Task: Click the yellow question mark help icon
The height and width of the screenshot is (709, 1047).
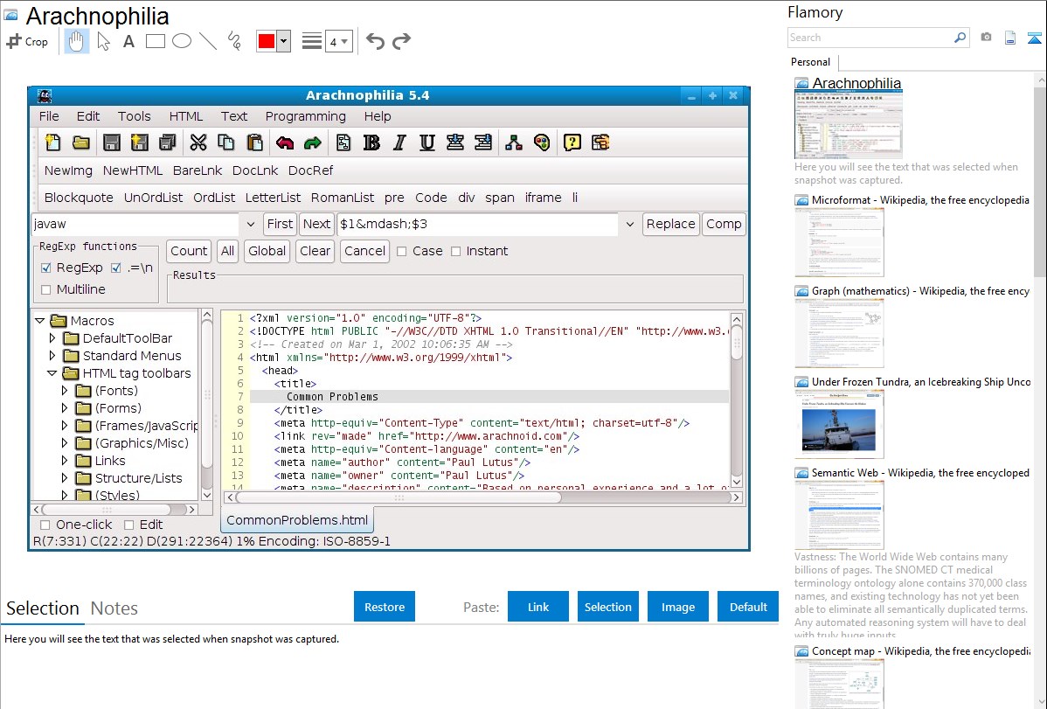Action: click(572, 142)
